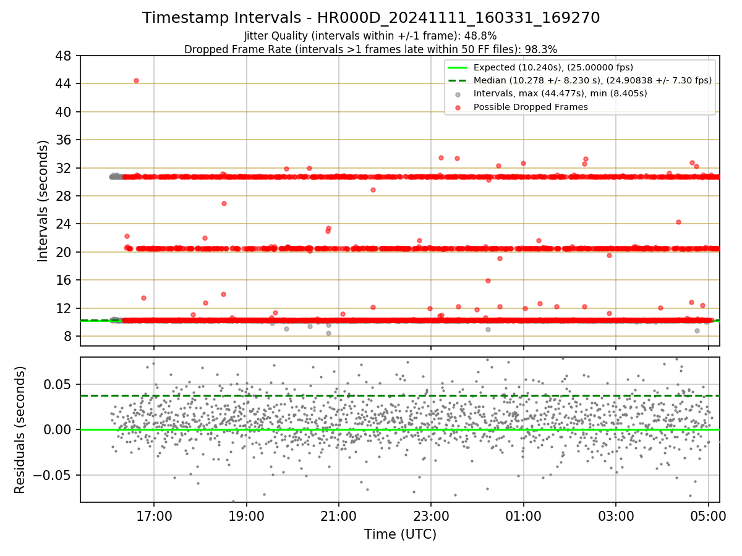Click the "Intervals (seconds)" y-axis label
The image size is (742, 556).
[43, 201]
